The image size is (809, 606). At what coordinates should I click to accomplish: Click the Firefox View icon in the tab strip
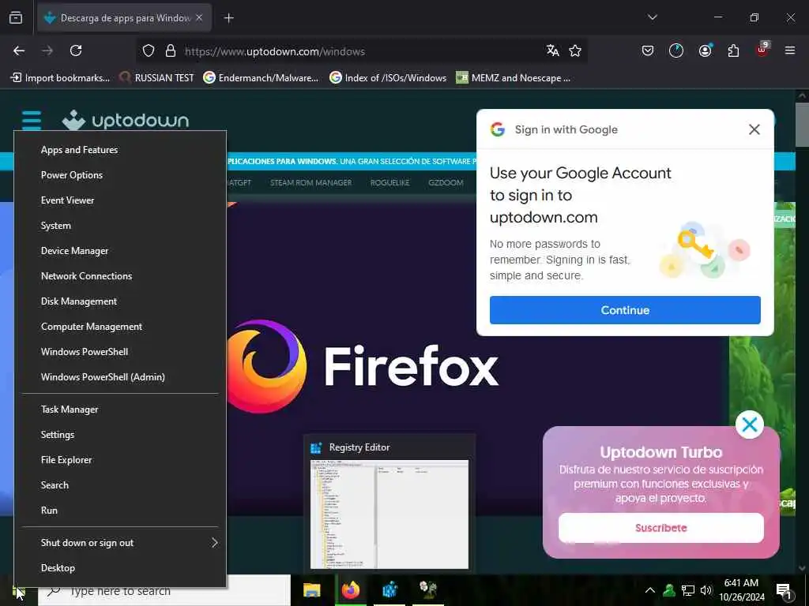tap(16, 18)
